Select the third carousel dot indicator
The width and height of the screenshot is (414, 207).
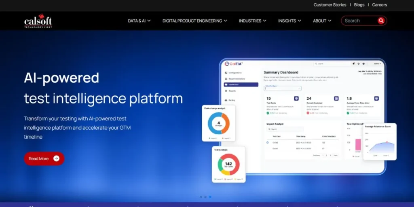click(x=210, y=197)
